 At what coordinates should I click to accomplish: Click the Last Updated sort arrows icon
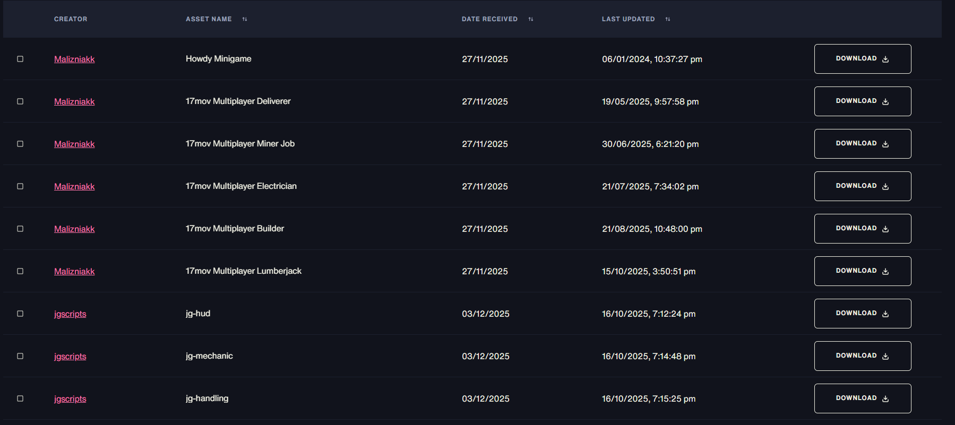click(x=668, y=19)
